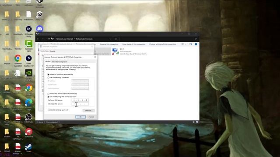Open Advanced TCP/IP settings
This screenshot has height=157, width=280.
click(88, 110)
